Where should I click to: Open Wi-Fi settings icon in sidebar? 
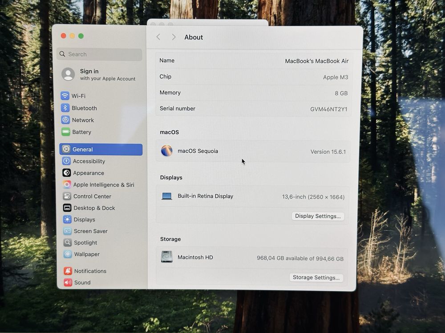[x=65, y=96]
